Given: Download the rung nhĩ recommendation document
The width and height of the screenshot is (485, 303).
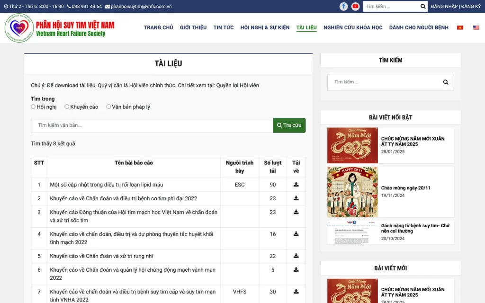Looking at the screenshot, I should tap(296, 256).
